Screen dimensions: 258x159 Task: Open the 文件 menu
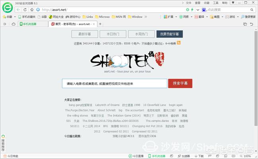188,3
